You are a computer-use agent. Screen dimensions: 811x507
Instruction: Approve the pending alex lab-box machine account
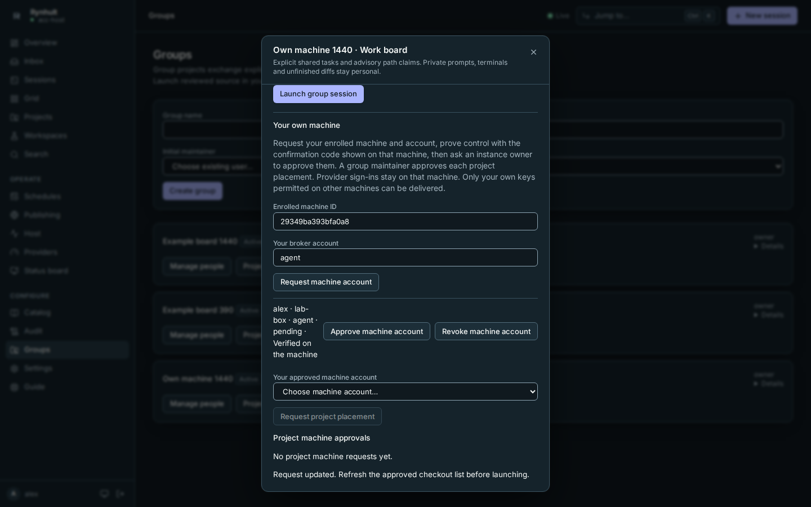[377, 331]
